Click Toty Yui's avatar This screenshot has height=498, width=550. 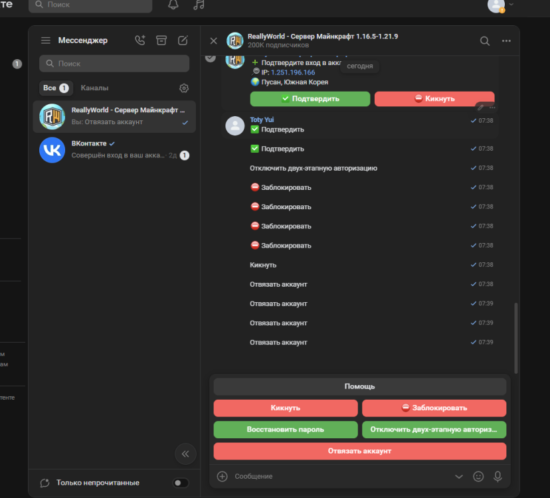235,126
